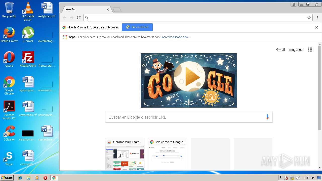The width and height of the screenshot is (322, 181).
Task: Open the Opera desktop shortcut
Action: click(9, 59)
